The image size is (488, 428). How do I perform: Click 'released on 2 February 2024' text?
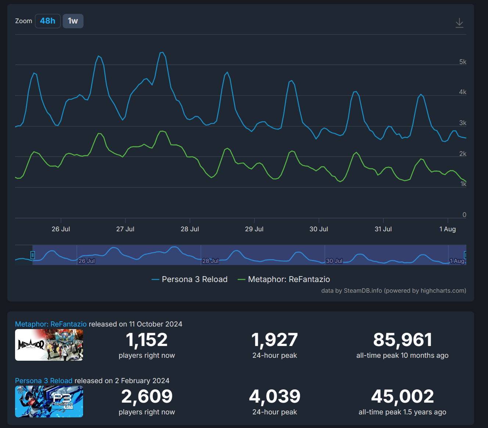[122, 381]
